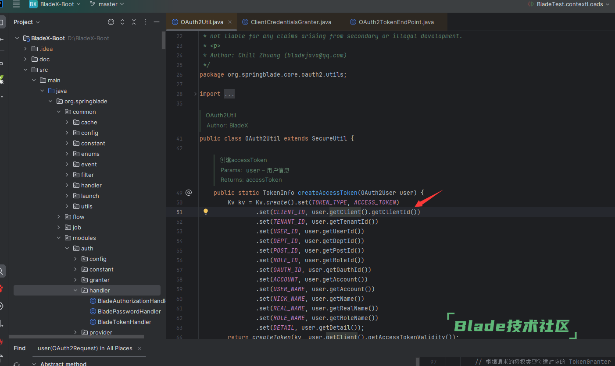
Task: Open BladeTokenHandler file
Action: click(x=125, y=322)
